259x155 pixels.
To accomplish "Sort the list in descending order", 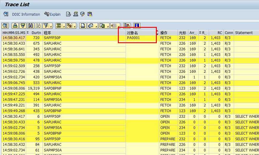I will (x=23, y=26).
